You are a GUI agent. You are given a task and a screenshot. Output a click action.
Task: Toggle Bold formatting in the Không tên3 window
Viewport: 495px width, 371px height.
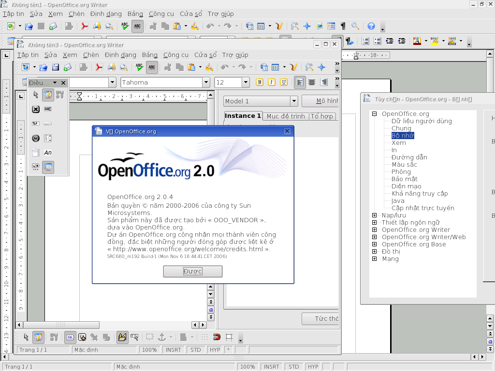click(x=260, y=82)
